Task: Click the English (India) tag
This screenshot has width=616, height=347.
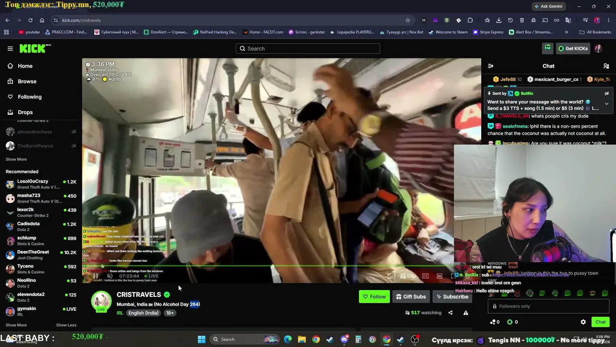Action: (143, 313)
